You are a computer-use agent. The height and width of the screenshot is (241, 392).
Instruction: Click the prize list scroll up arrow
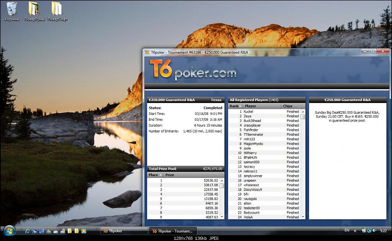pos(222,180)
